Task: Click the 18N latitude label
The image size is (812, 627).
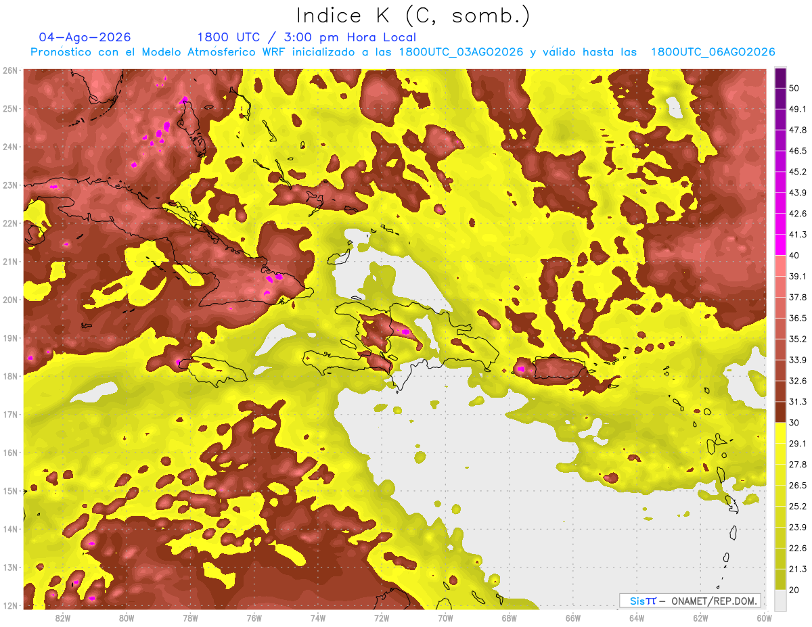Action: coord(10,376)
